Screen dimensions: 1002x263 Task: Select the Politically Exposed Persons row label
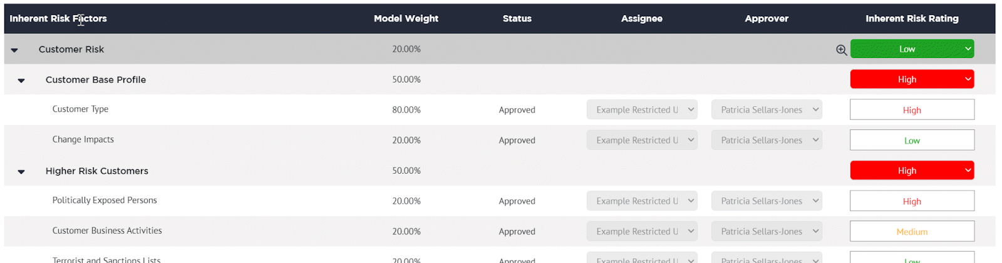105,201
